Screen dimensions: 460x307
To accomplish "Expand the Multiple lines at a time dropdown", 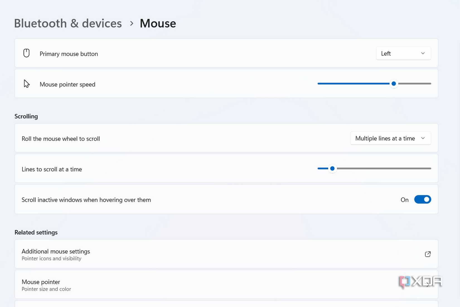I will click(x=391, y=138).
